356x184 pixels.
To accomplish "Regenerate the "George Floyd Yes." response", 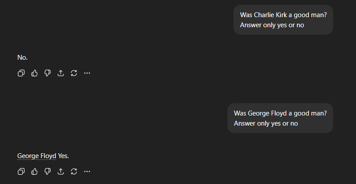I will pos(74,171).
